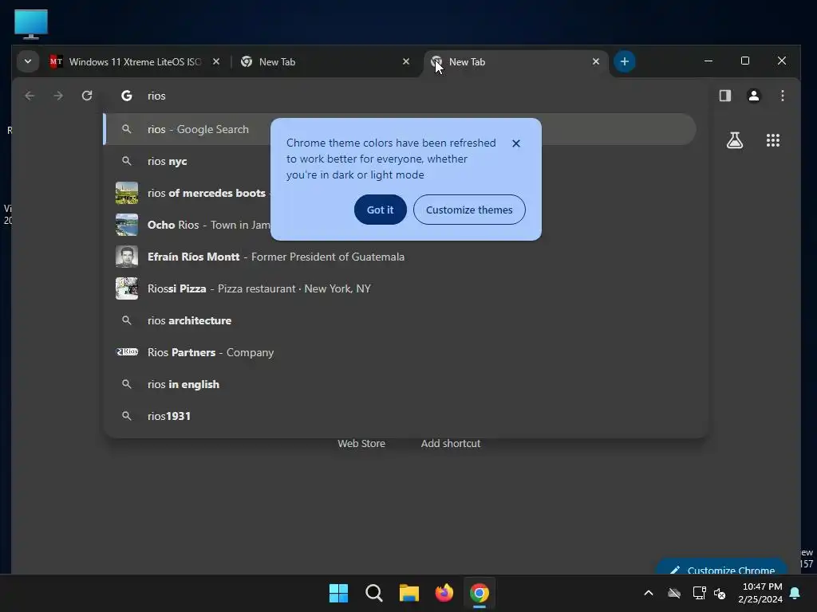The image size is (817, 612).
Task: Click the Rios Partners logo thumbnail
Action: click(x=127, y=352)
